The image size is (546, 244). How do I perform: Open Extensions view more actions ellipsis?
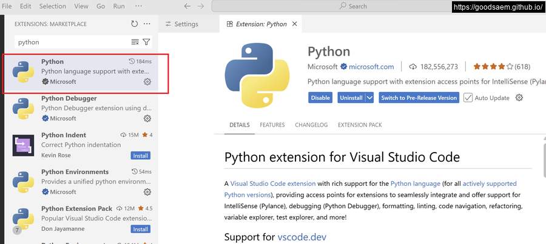click(147, 24)
